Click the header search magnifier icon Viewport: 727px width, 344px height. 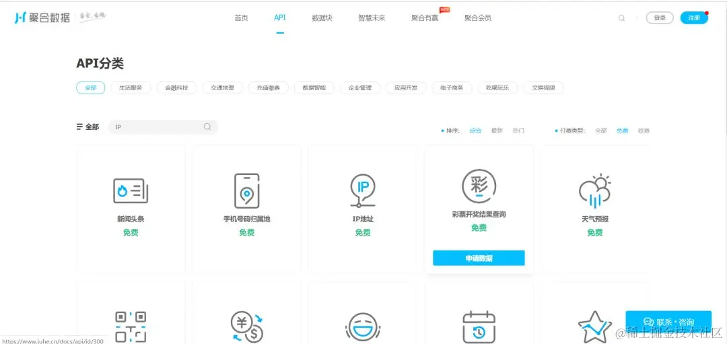622,18
